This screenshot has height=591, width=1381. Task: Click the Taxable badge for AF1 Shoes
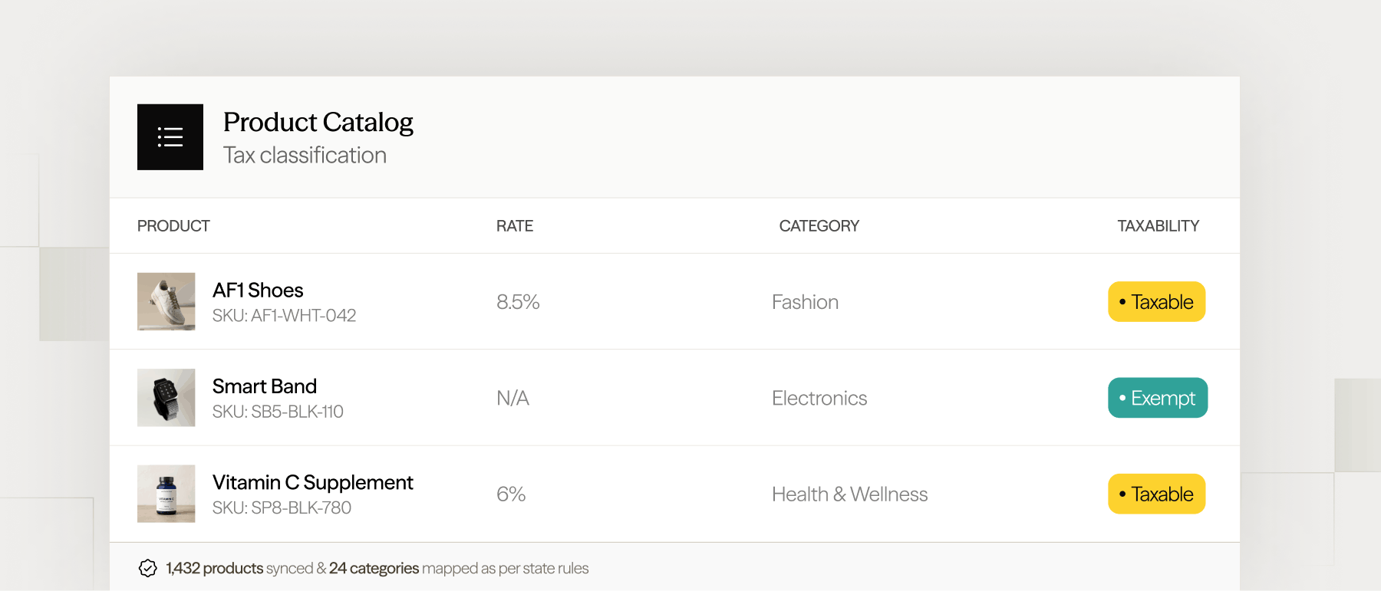coord(1156,302)
